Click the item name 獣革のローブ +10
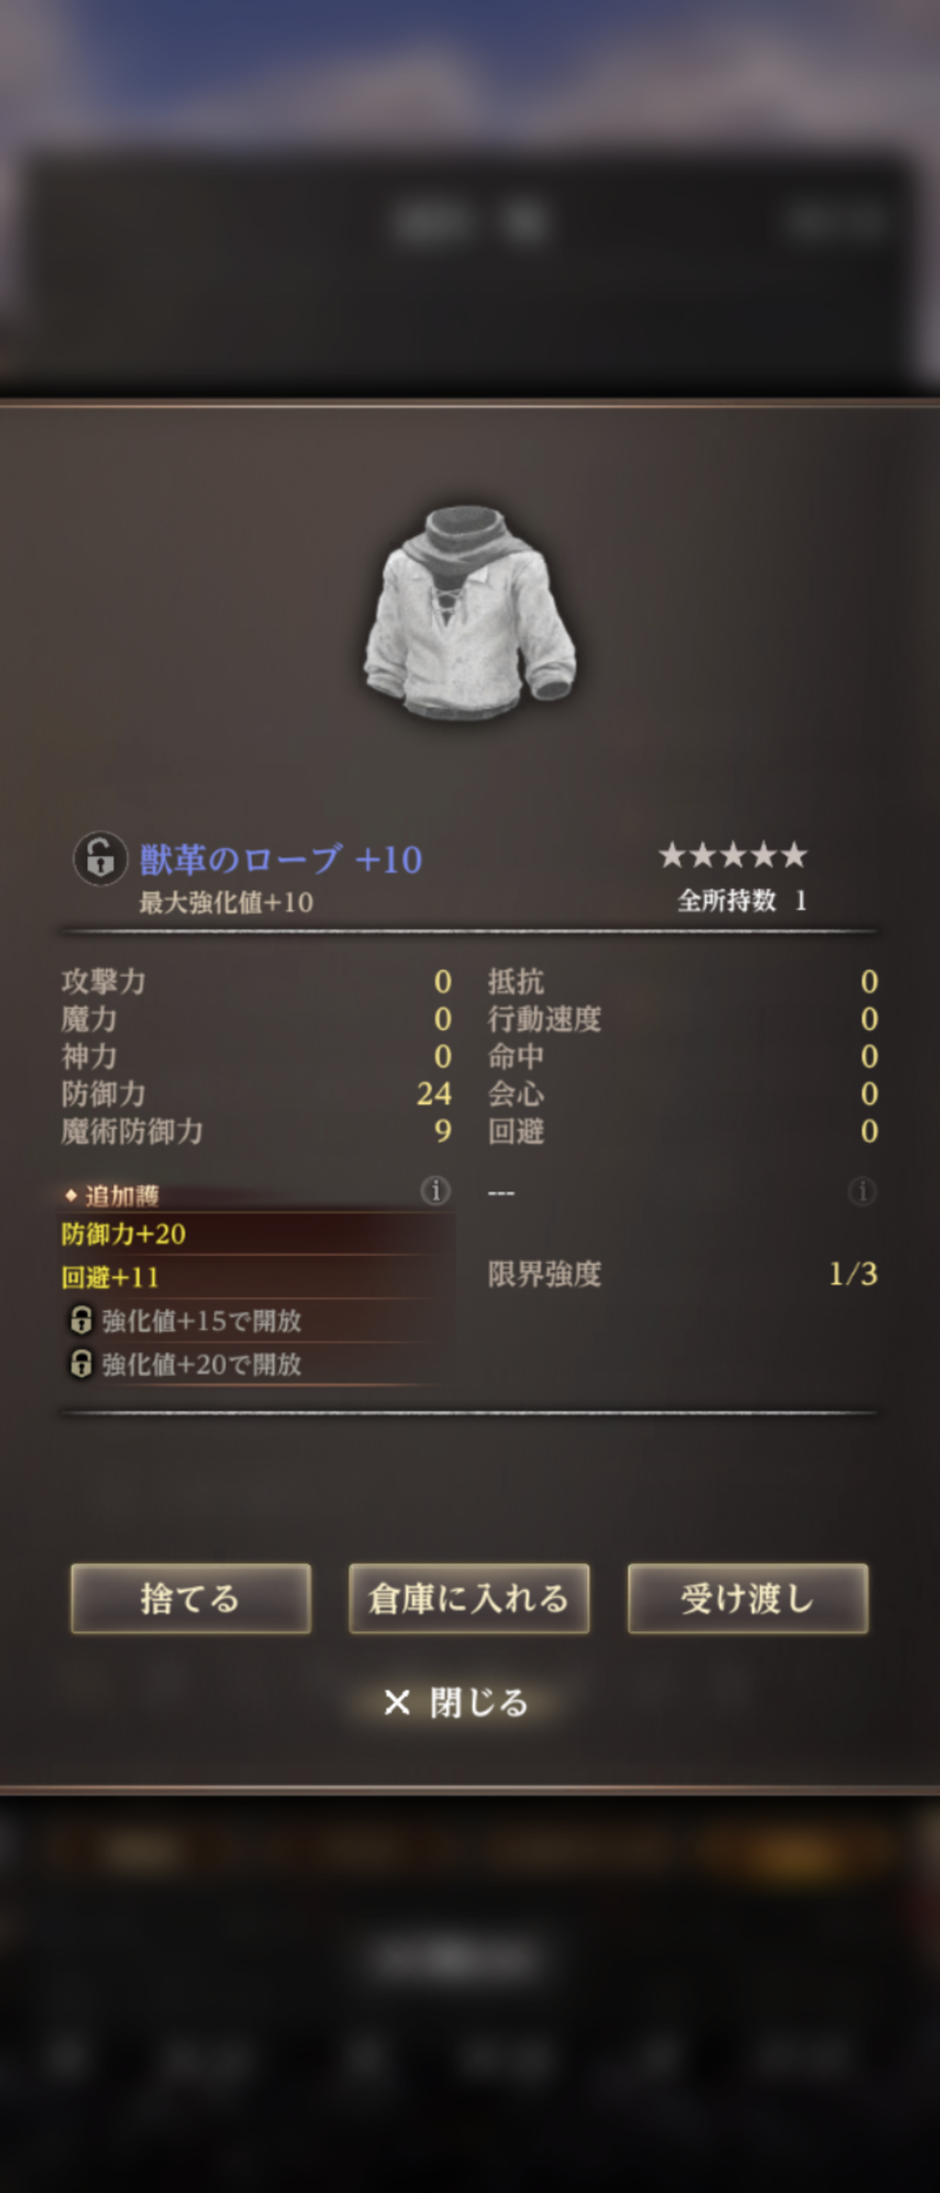 coord(281,859)
